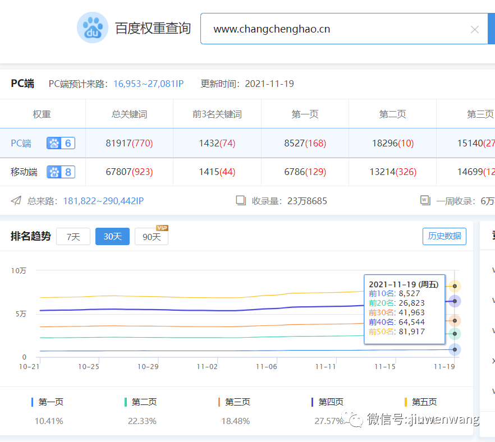495x442 pixels.
Task: Click the 第一页 column header
Action: (305, 114)
